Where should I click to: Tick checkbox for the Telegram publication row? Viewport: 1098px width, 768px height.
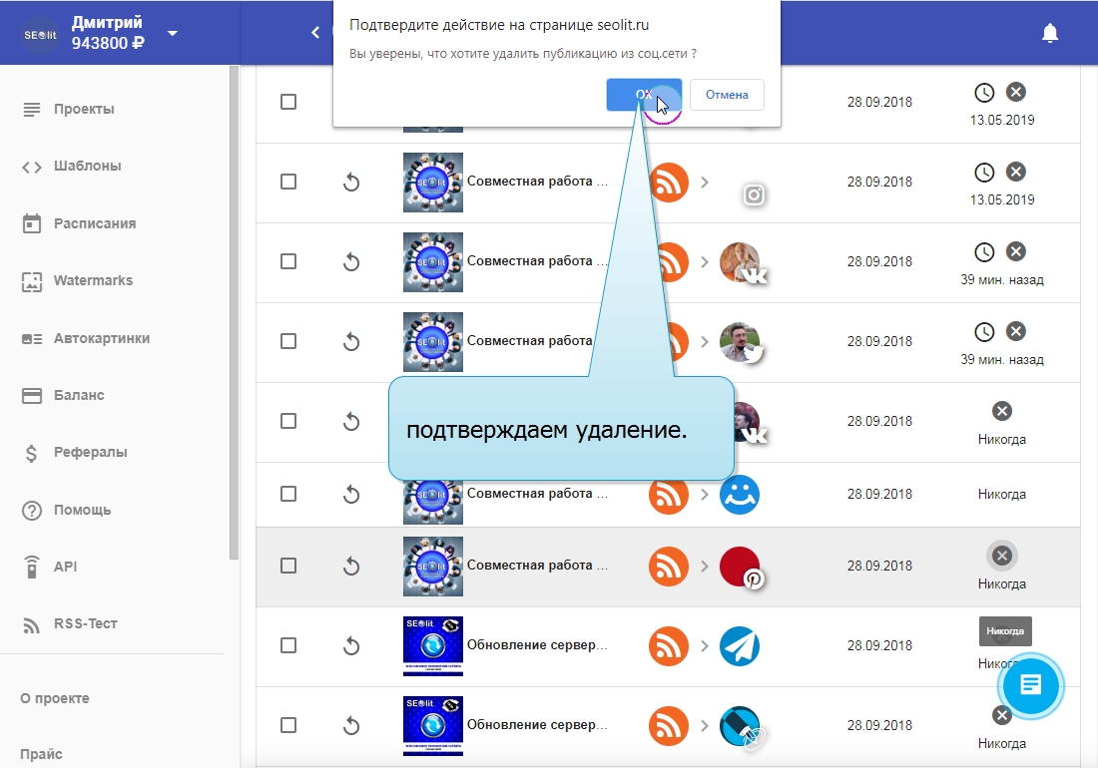point(288,645)
